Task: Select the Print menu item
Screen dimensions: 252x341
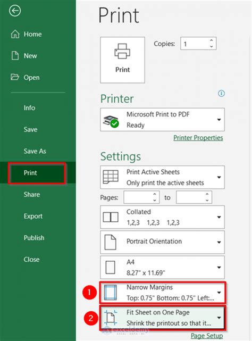Action: 37,173
